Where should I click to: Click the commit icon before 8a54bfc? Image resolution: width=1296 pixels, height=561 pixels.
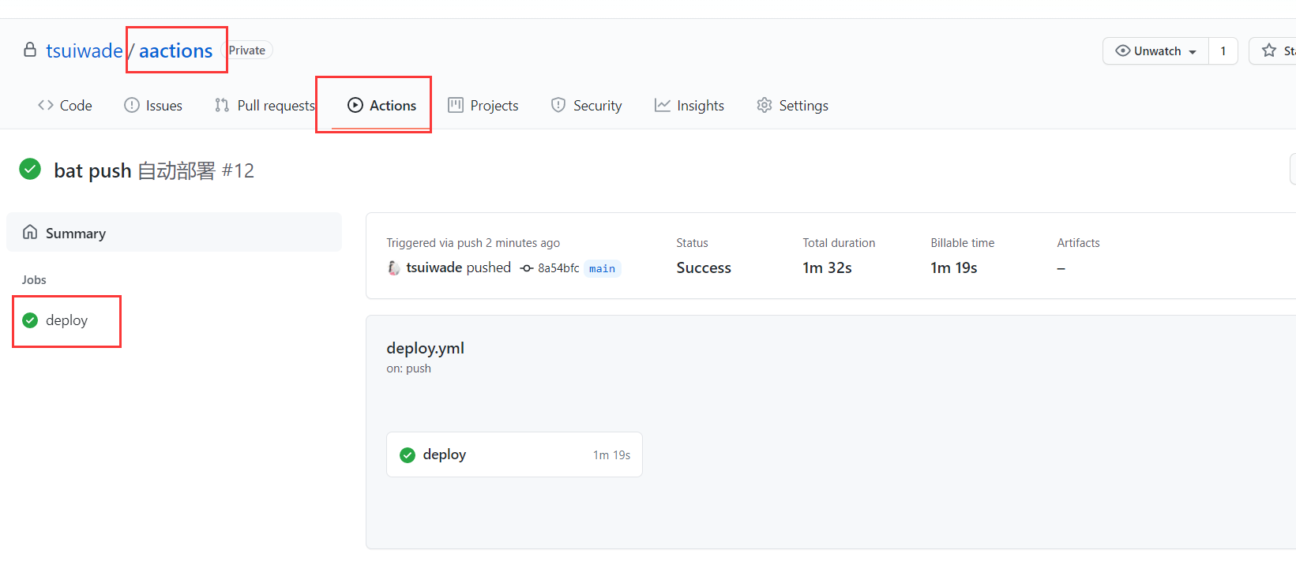pyautogui.click(x=527, y=268)
